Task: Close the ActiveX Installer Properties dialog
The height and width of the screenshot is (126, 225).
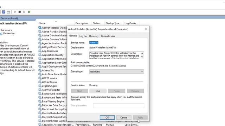Action: pos(146,29)
